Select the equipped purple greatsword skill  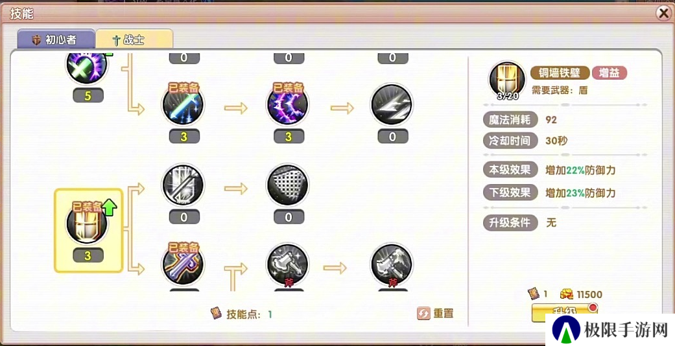(x=184, y=265)
